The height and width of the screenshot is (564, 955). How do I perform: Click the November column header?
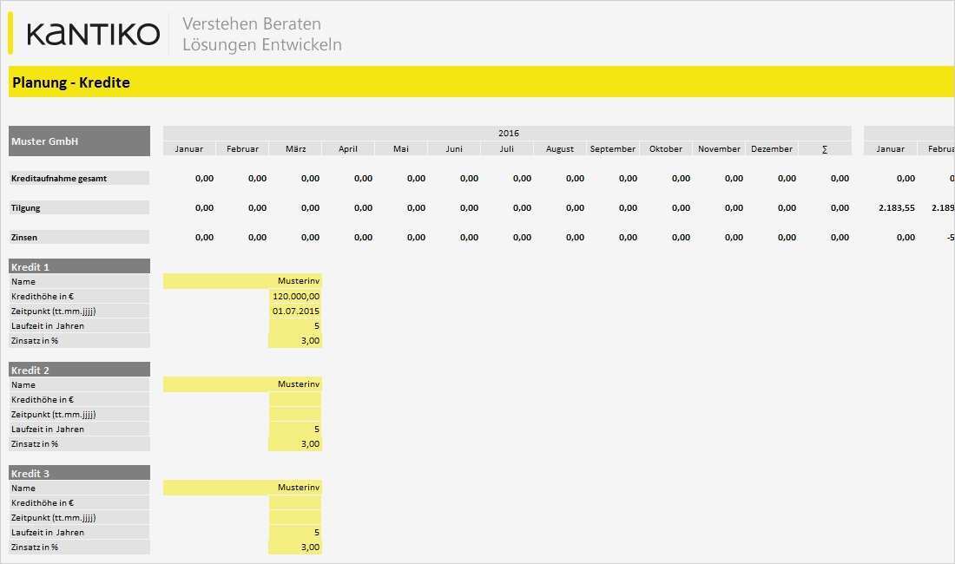pos(719,149)
